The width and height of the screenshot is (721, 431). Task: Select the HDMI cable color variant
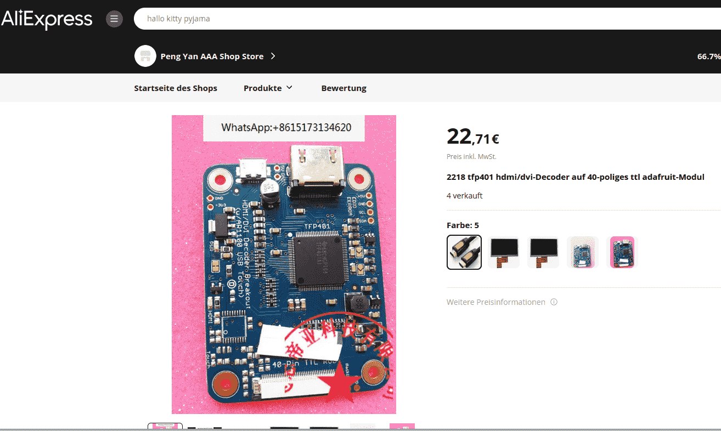(464, 252)
